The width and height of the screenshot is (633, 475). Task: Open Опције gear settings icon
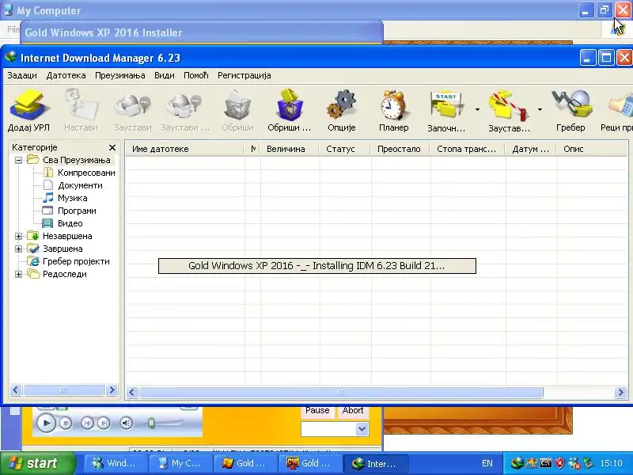342,110
